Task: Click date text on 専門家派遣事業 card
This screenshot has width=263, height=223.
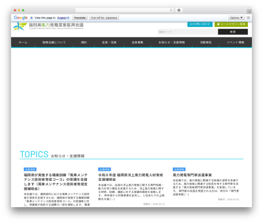Action: [x=228, y=199]
